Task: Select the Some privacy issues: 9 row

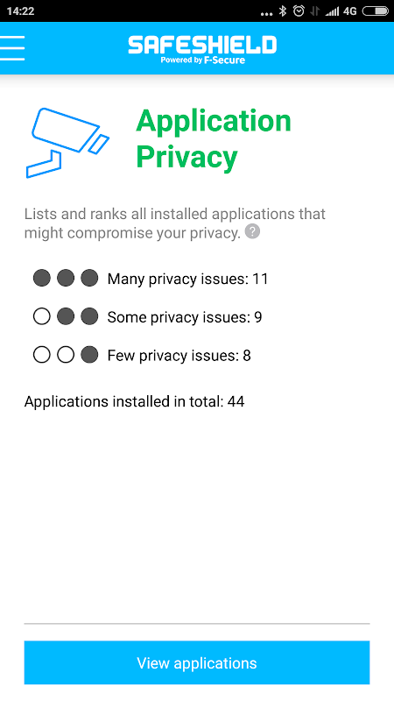Action: pyautogui.click(x=147, y=317)
